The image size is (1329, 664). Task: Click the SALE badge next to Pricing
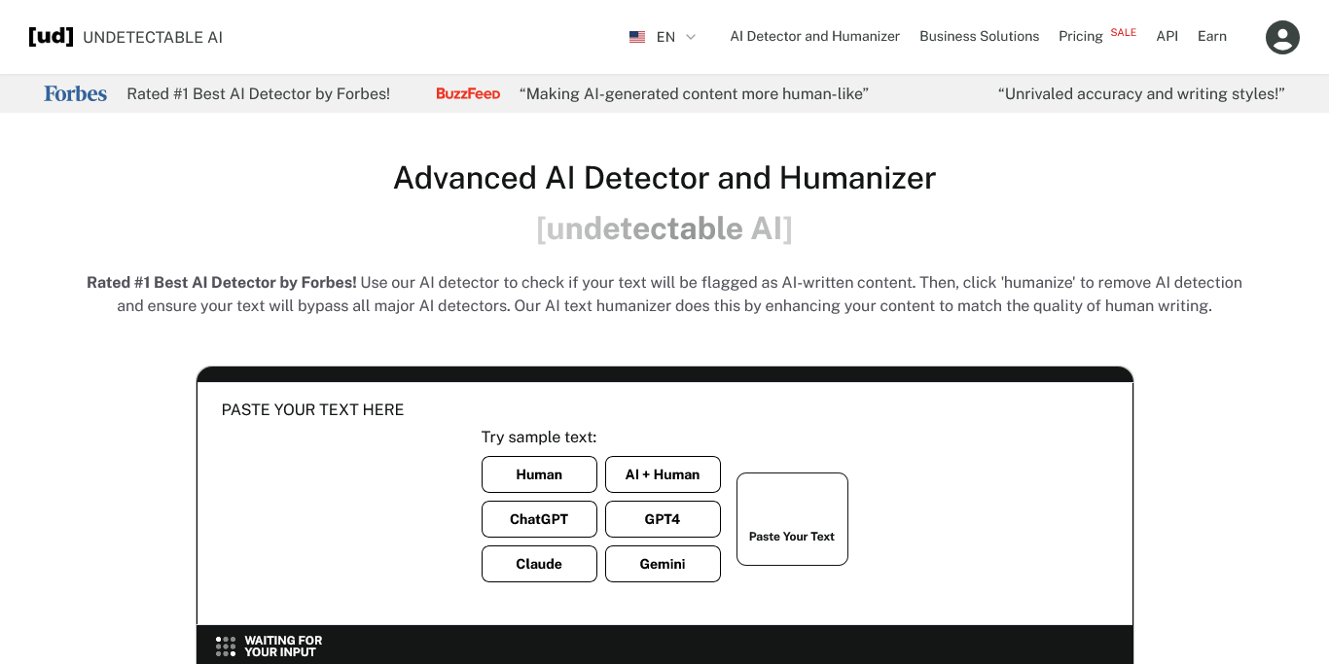(1124, 32)
